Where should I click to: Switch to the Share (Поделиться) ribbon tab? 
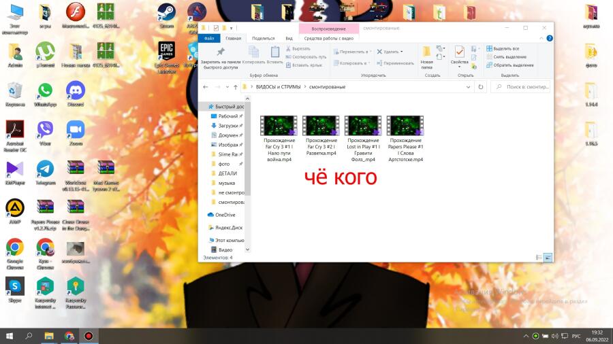coord(263,38)
